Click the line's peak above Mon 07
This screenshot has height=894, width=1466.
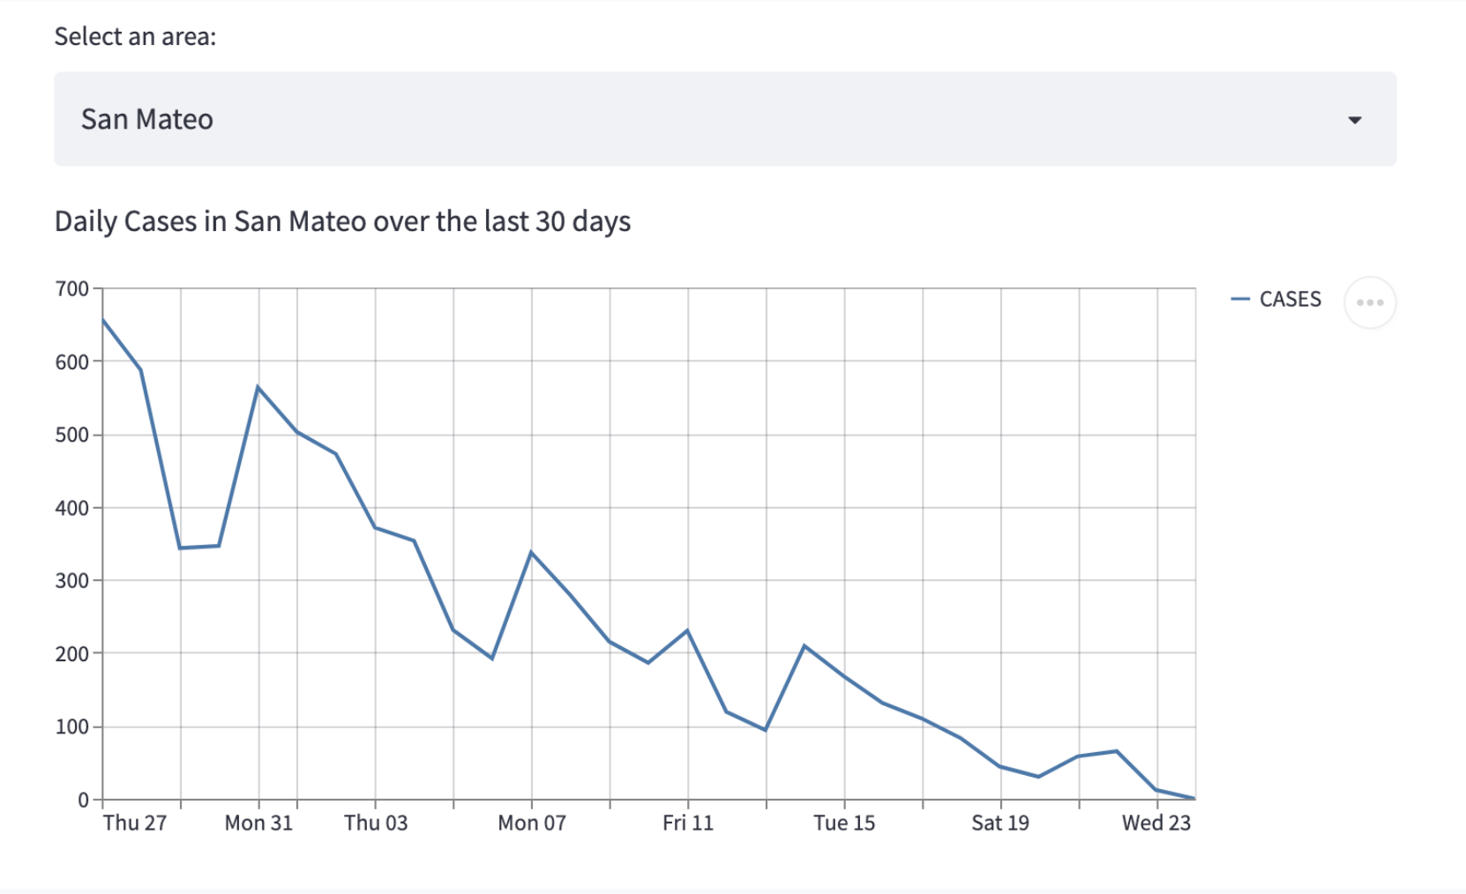[x=531, y=553]
